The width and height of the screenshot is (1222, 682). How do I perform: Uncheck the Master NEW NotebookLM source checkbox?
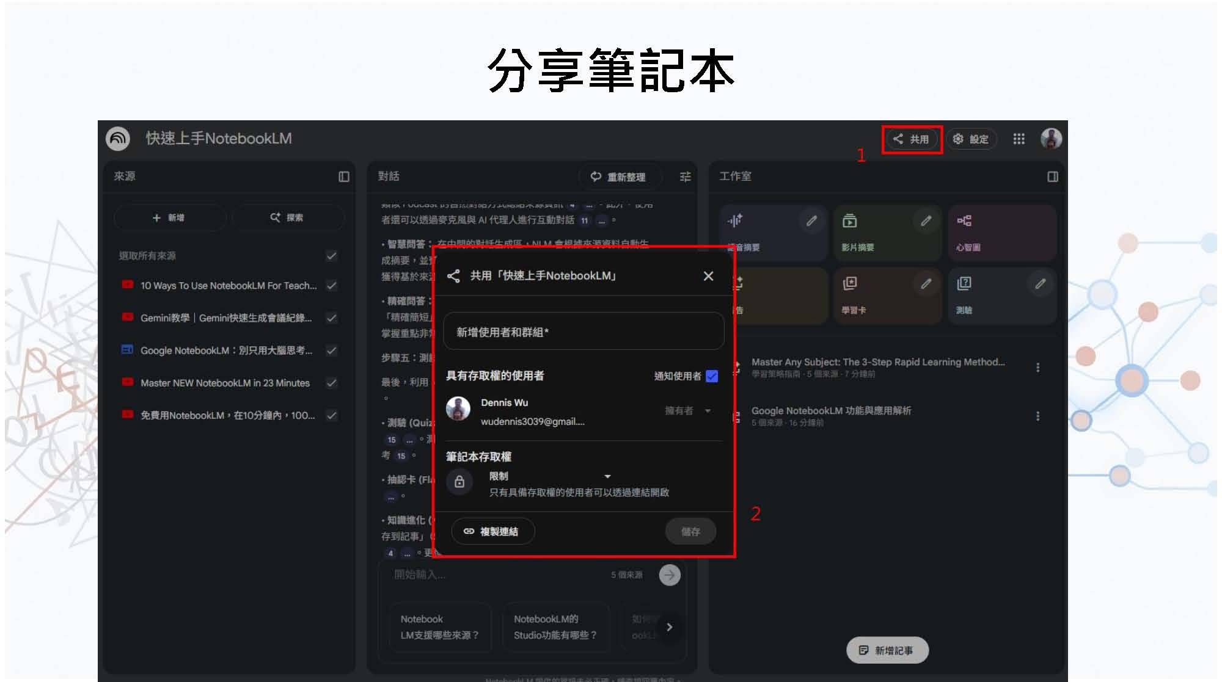(331, 383)
